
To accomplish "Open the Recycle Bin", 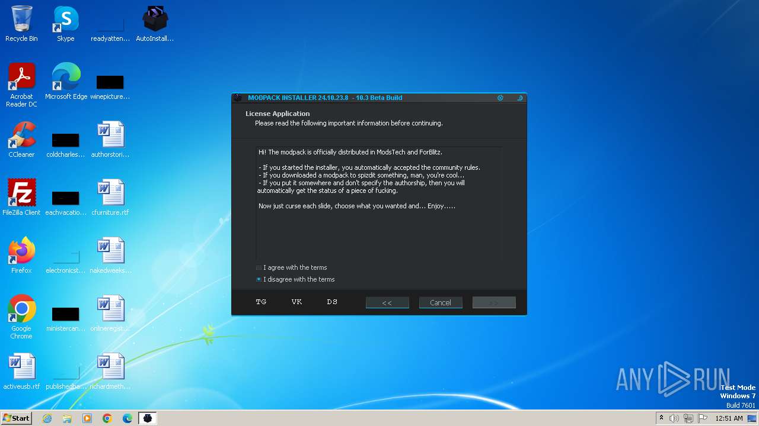I will 21,24.
